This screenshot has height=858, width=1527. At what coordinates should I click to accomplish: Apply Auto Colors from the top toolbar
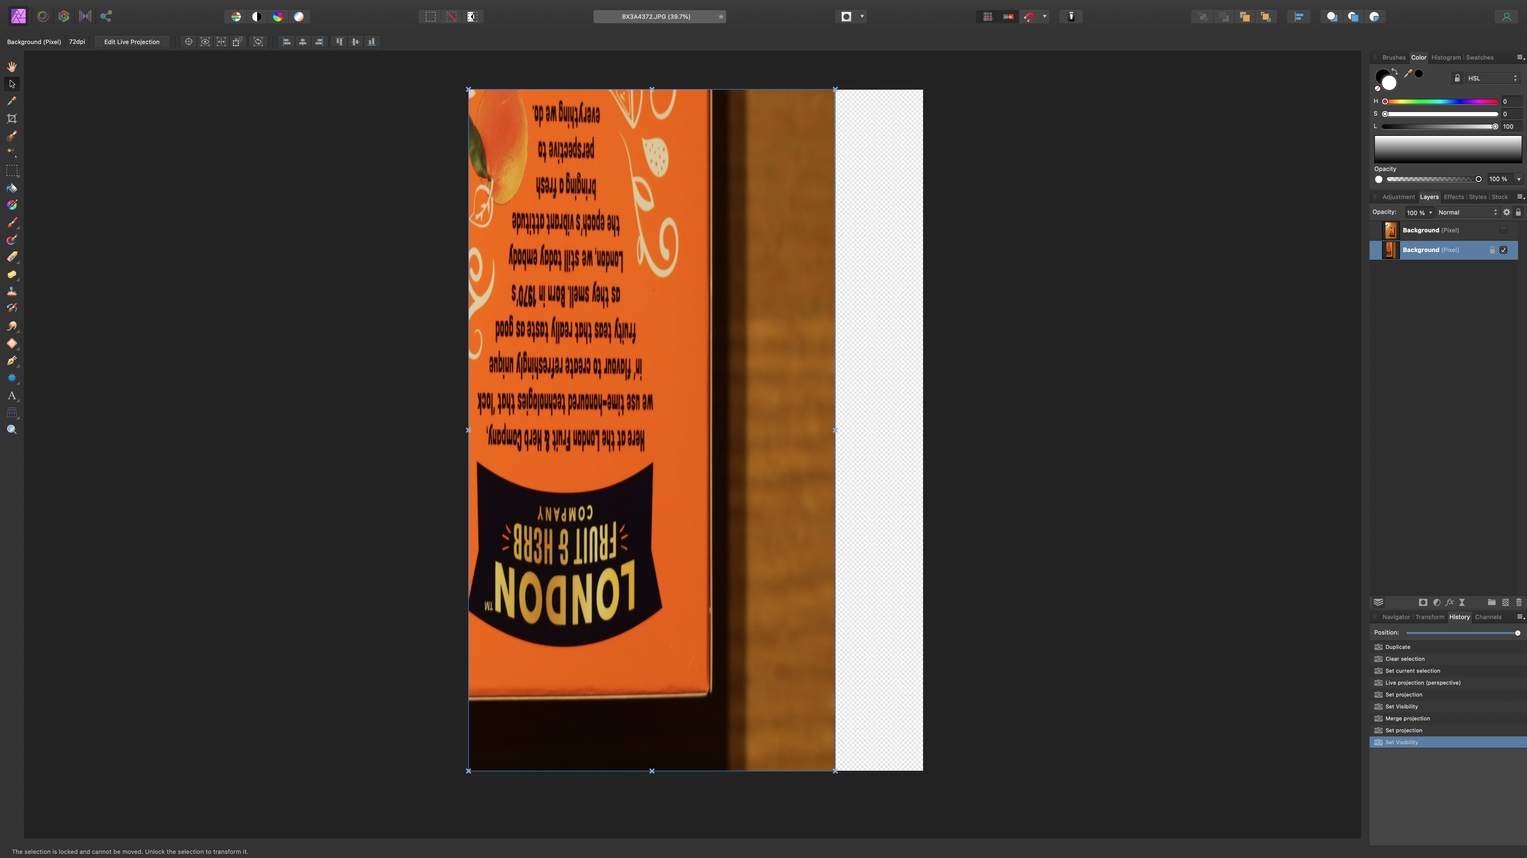pos(277,17)
